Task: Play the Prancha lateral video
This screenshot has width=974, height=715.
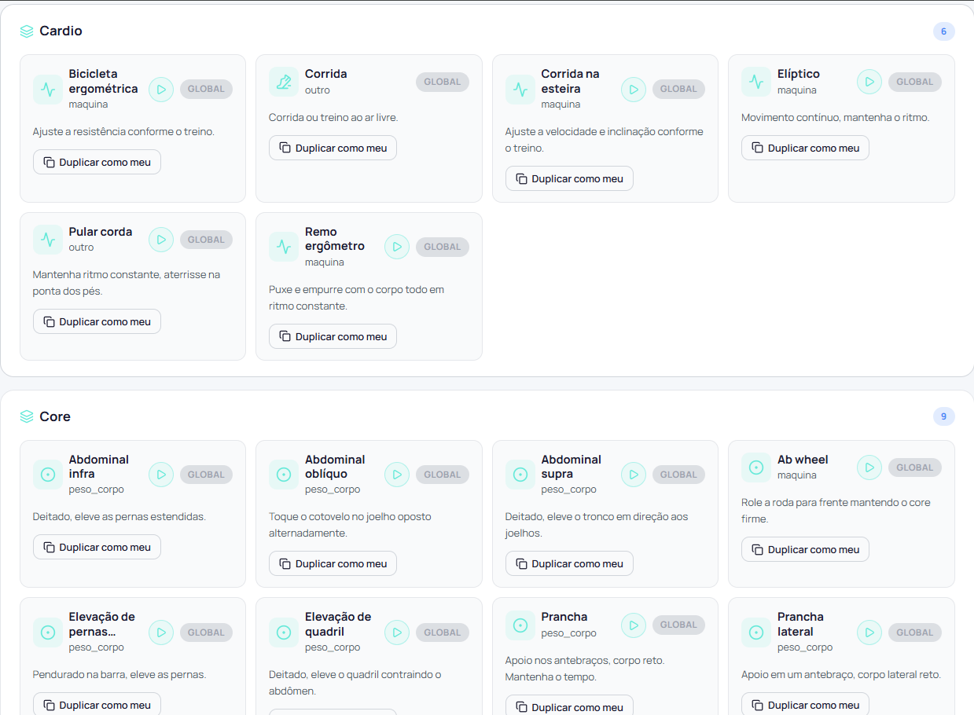Action: pos(869,632)
